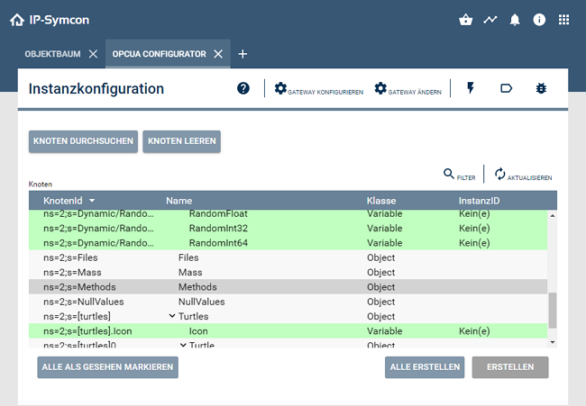Click the info circle icon
The width and height of the screenshot is (586, 406).
click(x=539, y=20)
